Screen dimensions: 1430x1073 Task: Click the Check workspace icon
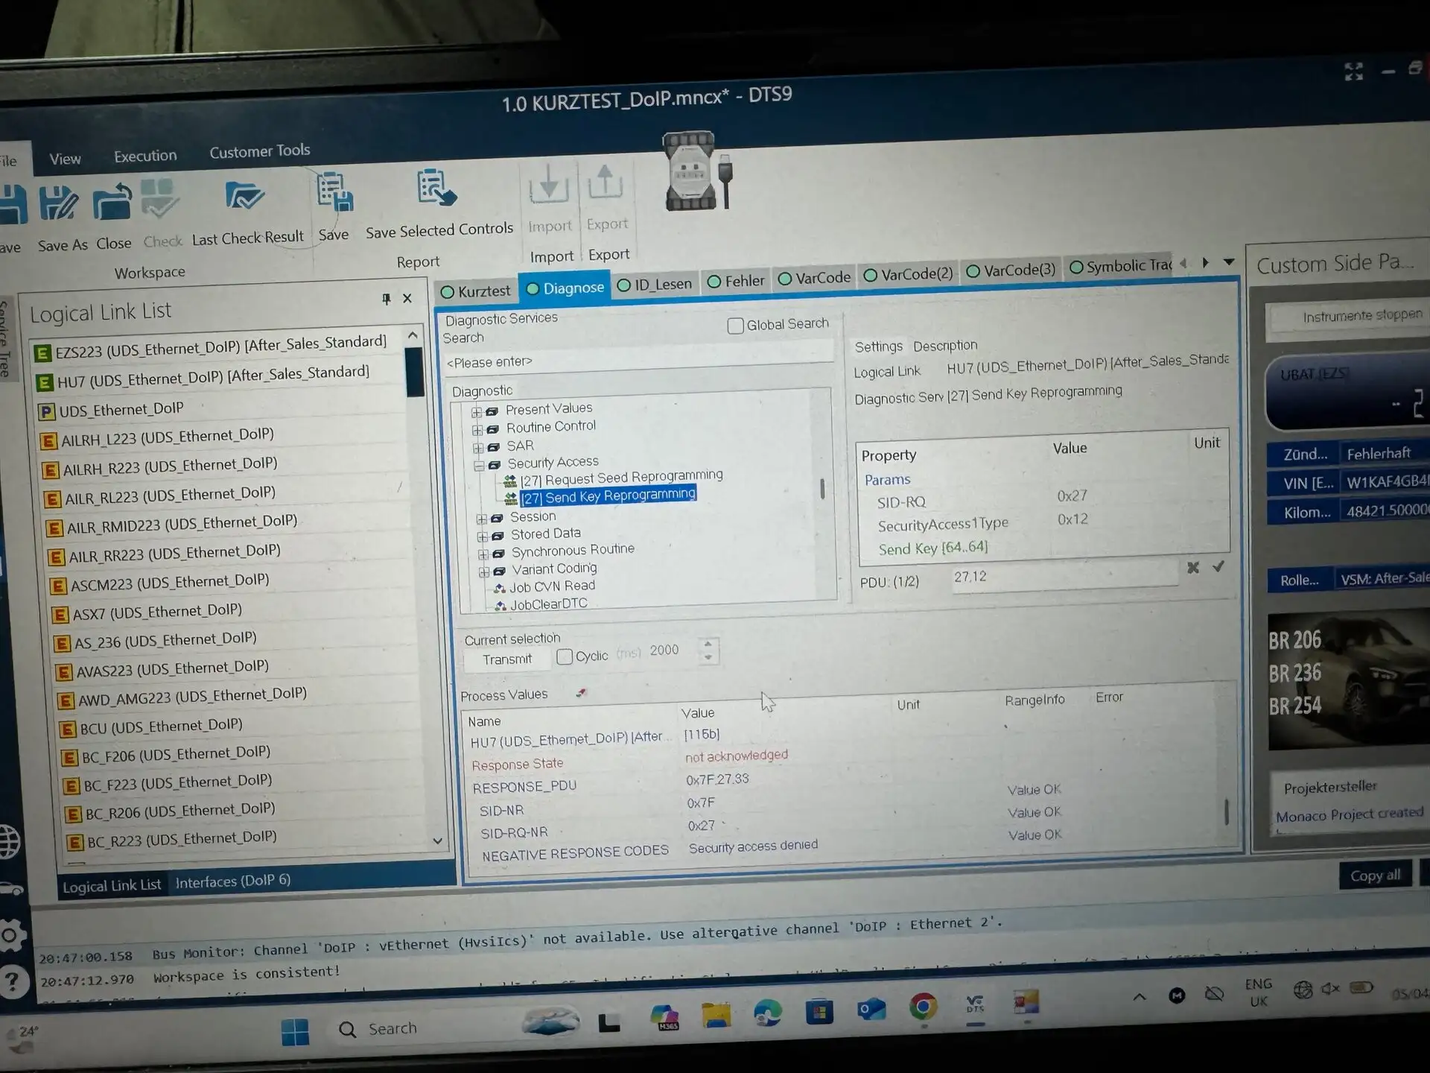[x=159, y=197]
